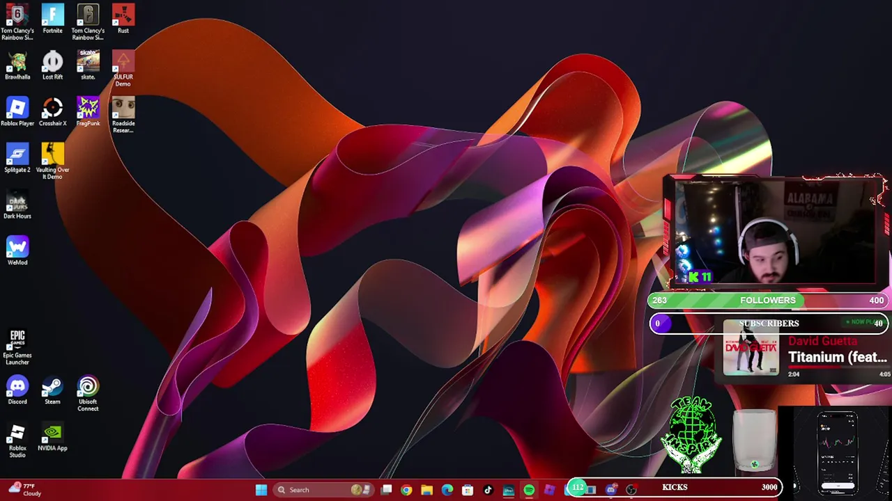Launch Roblox Player from the desktop
892x501 pixels.
coord(17,112)
